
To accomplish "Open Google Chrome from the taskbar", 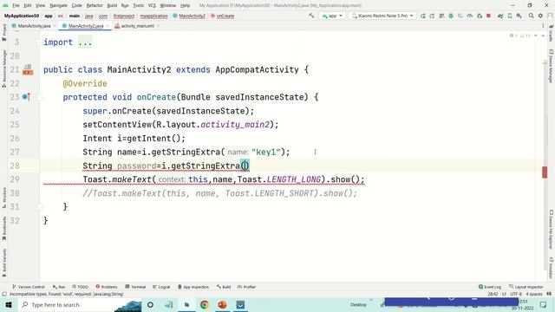I will tap(205, 304).
